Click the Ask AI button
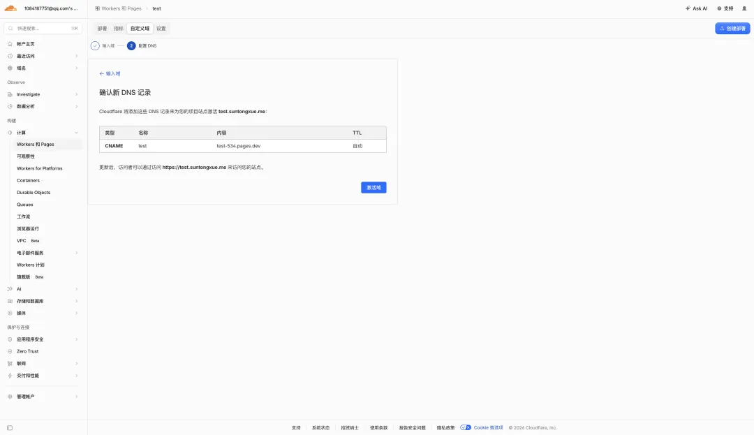754x435 pixels. point(696,8)
